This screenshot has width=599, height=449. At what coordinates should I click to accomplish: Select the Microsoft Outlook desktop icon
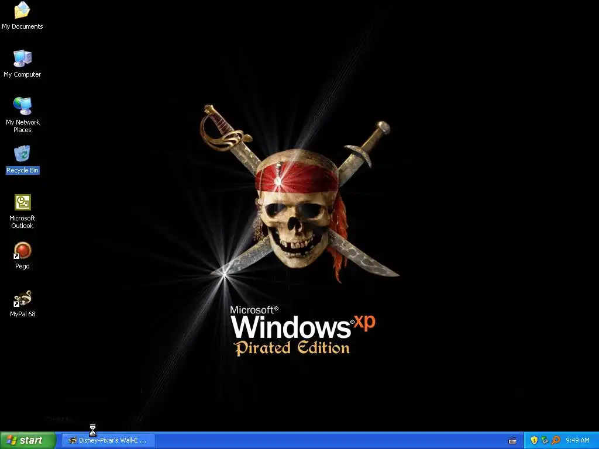click(23, 202)
